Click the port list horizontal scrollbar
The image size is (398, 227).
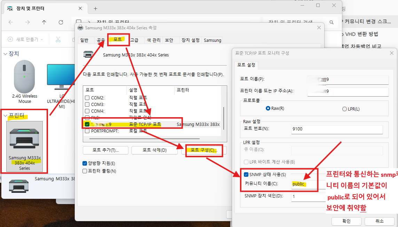click(x=145, y=139)
